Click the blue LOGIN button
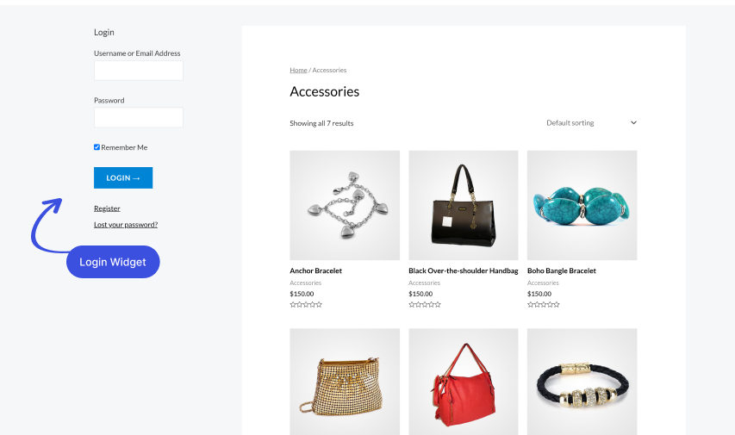 click(x=123, y=177)
